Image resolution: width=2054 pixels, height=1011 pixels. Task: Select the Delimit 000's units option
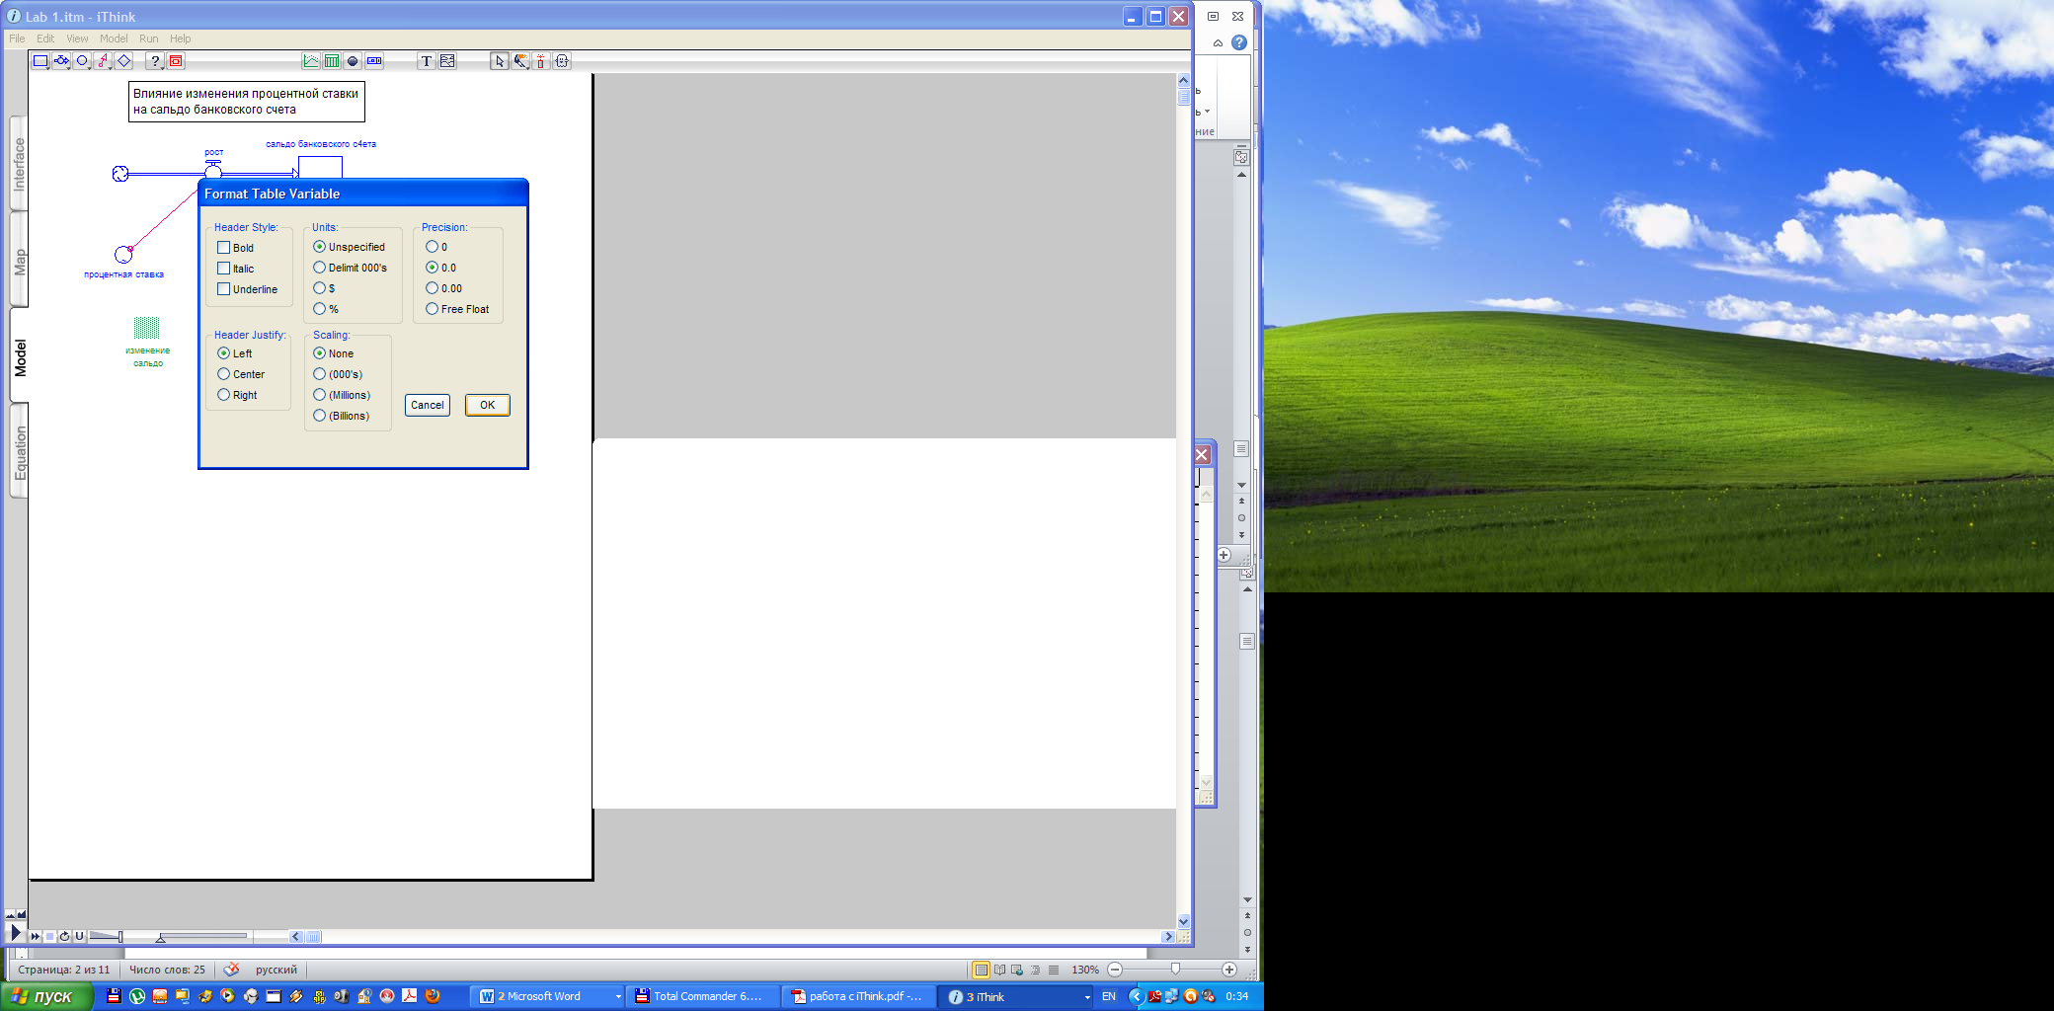tap(319, 268)
